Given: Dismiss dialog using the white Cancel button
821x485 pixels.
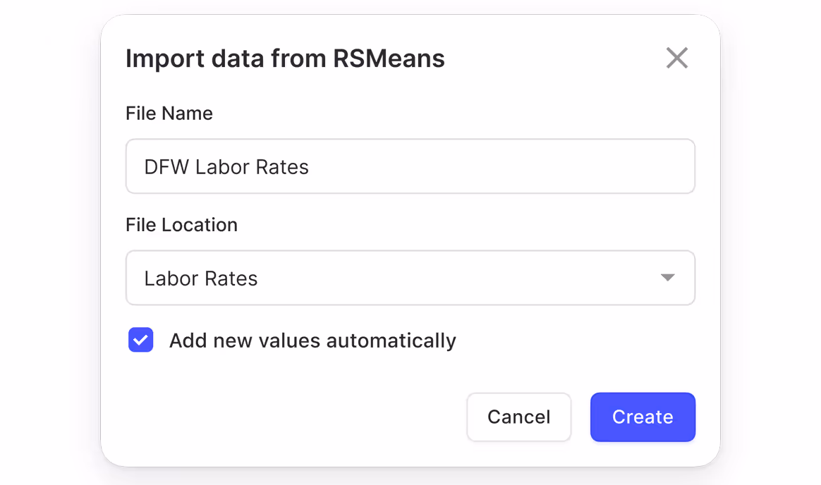Looking at the screenshot, I should (x=518, y=417).
